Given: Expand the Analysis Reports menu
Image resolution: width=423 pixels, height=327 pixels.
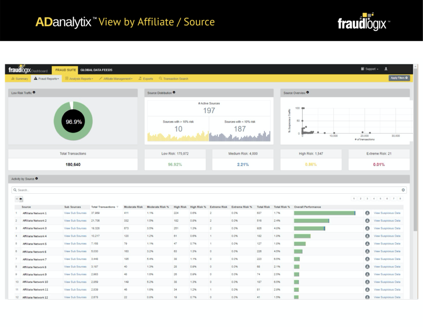Looking at the screenshot, I should 79,78.
